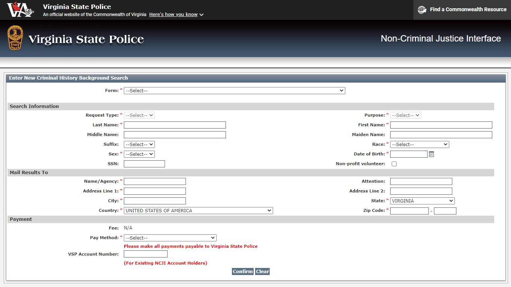Click the "(For Existing NCJI Account Holders)" note
Viewport: 511px width, 287px height.
pyautogui.click(x=165, y=263)
